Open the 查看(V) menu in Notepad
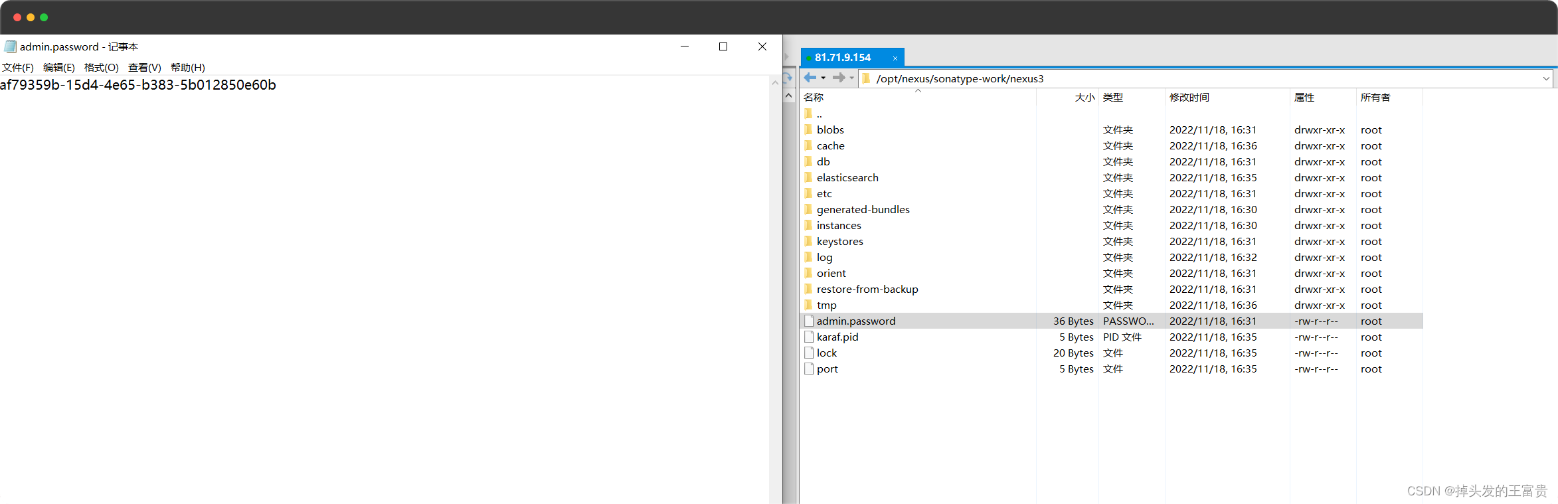Screen dimensions: 1558x504 [x=145, y=68]
